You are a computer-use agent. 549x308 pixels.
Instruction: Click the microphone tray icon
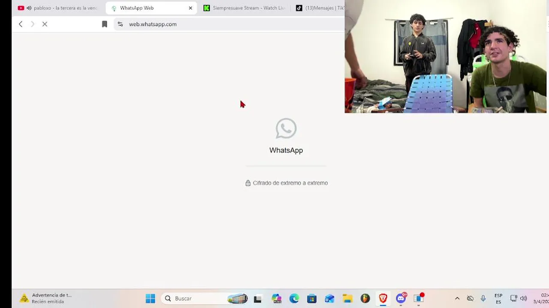tap(483, 299)
